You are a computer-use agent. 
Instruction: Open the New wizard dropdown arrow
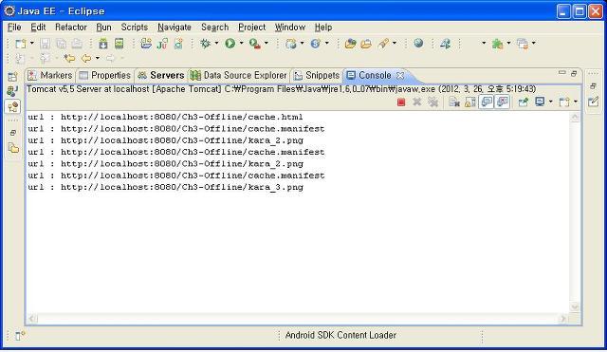[x=31, y=43]
